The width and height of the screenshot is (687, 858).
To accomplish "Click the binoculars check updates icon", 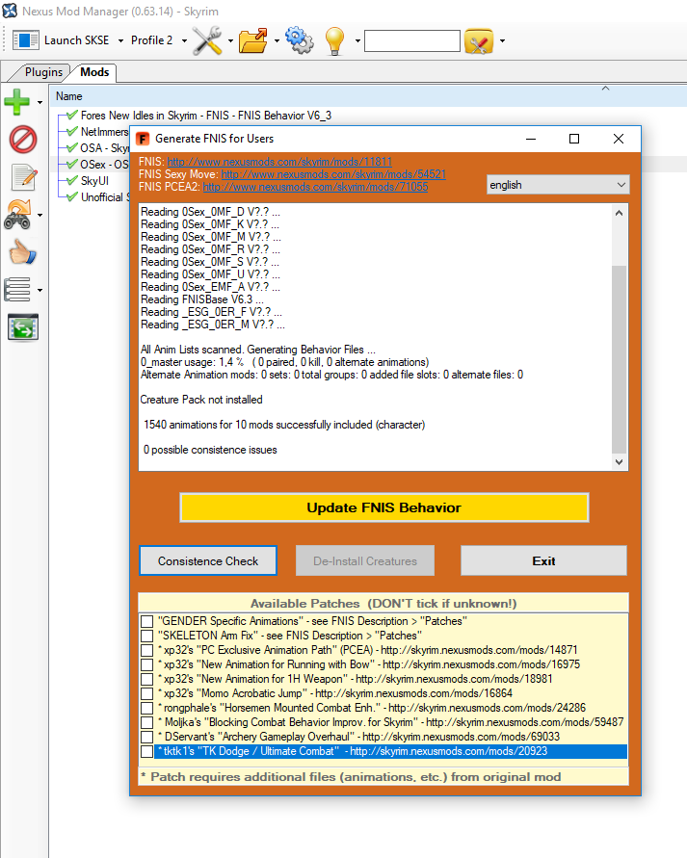I will tap(18, 214).
